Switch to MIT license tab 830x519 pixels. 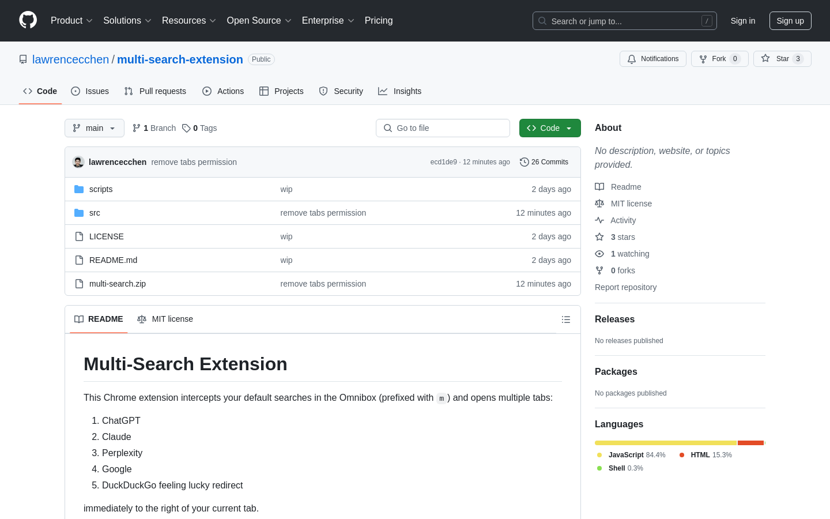[165, 319]
